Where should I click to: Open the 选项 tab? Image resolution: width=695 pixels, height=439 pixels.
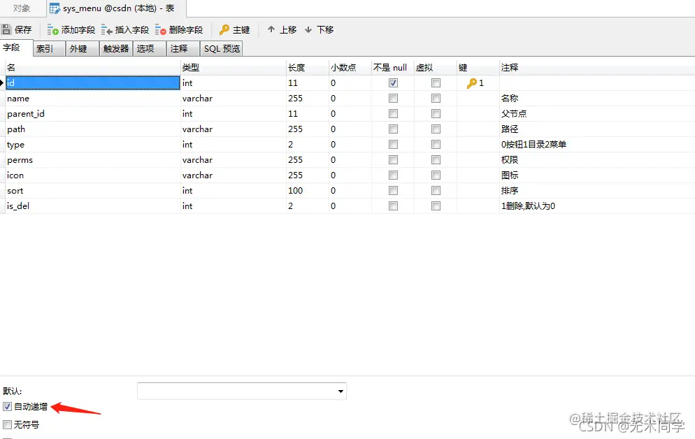pos(150,49)
